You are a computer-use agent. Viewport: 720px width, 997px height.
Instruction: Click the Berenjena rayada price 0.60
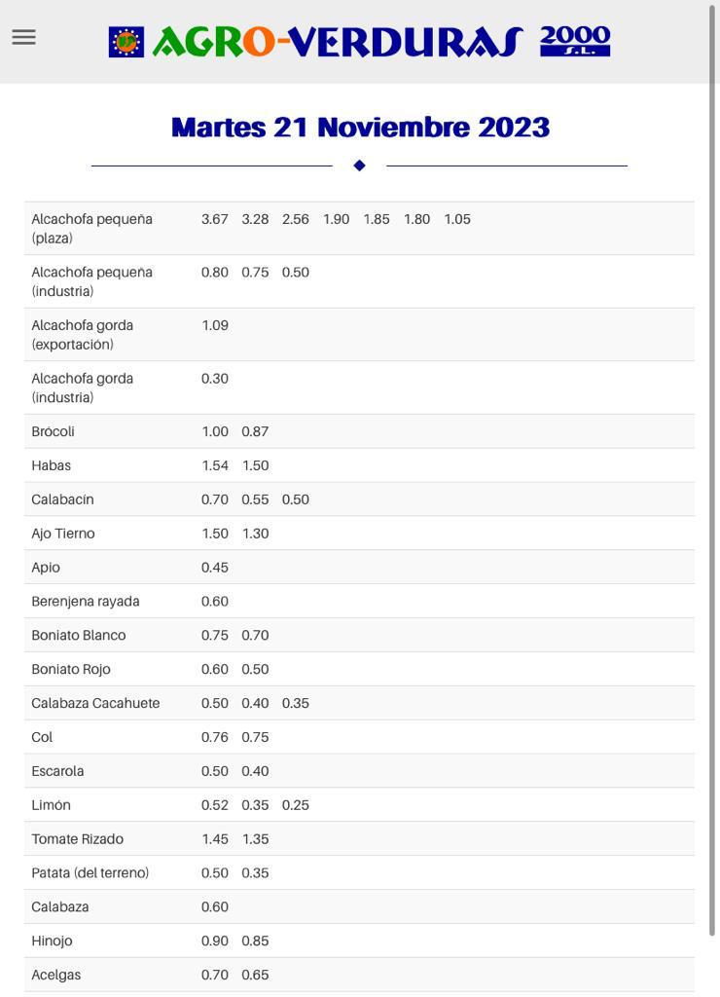(215, 602)
